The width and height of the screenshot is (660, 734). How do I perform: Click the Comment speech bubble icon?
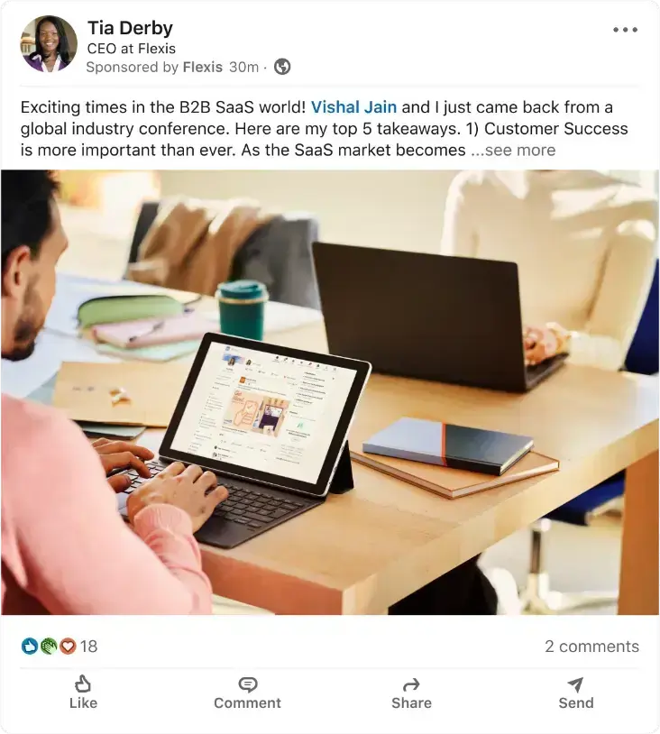(x=248, y=684)
